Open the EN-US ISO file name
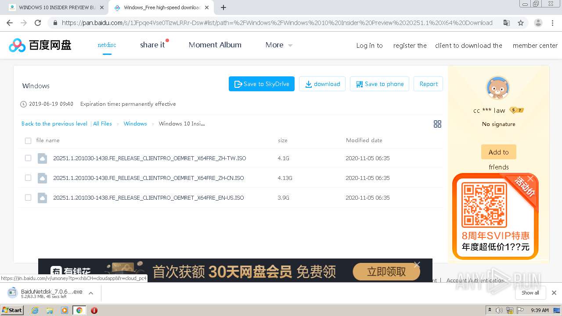562x316 pixels. point(148,197)
